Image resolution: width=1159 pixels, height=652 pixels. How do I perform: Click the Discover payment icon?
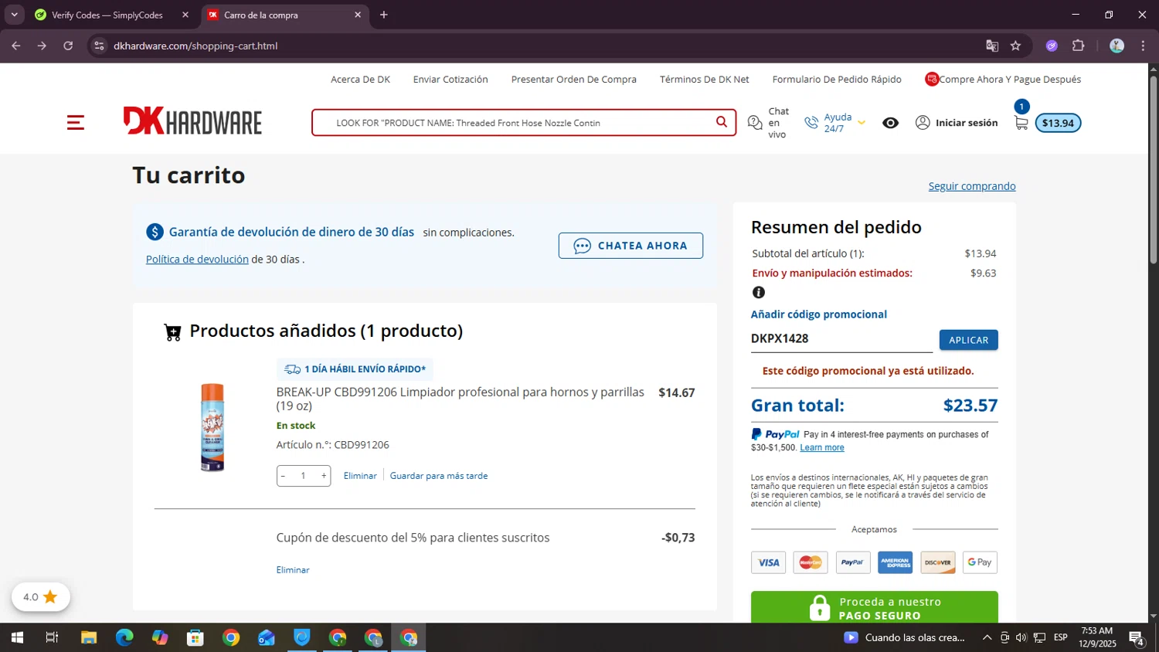[x=937, y=562]
